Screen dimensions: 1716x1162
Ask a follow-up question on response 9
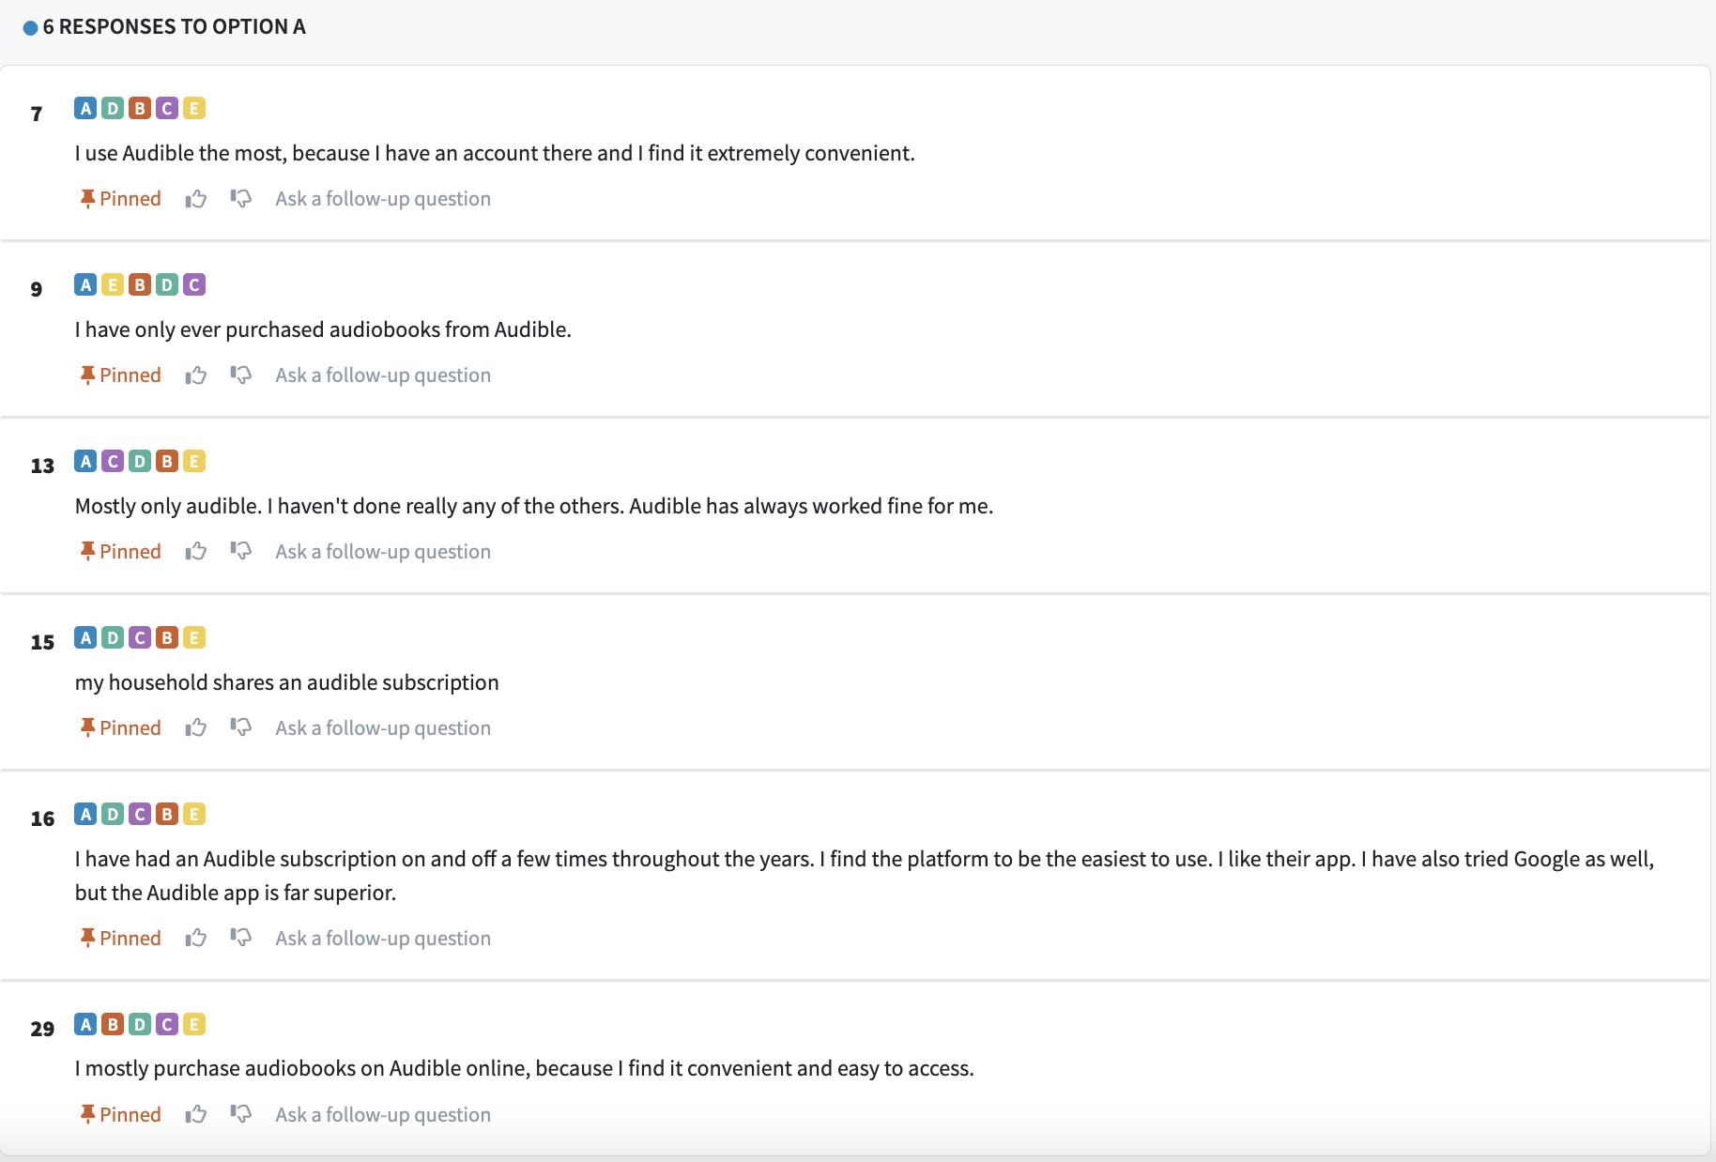(383, 375)
